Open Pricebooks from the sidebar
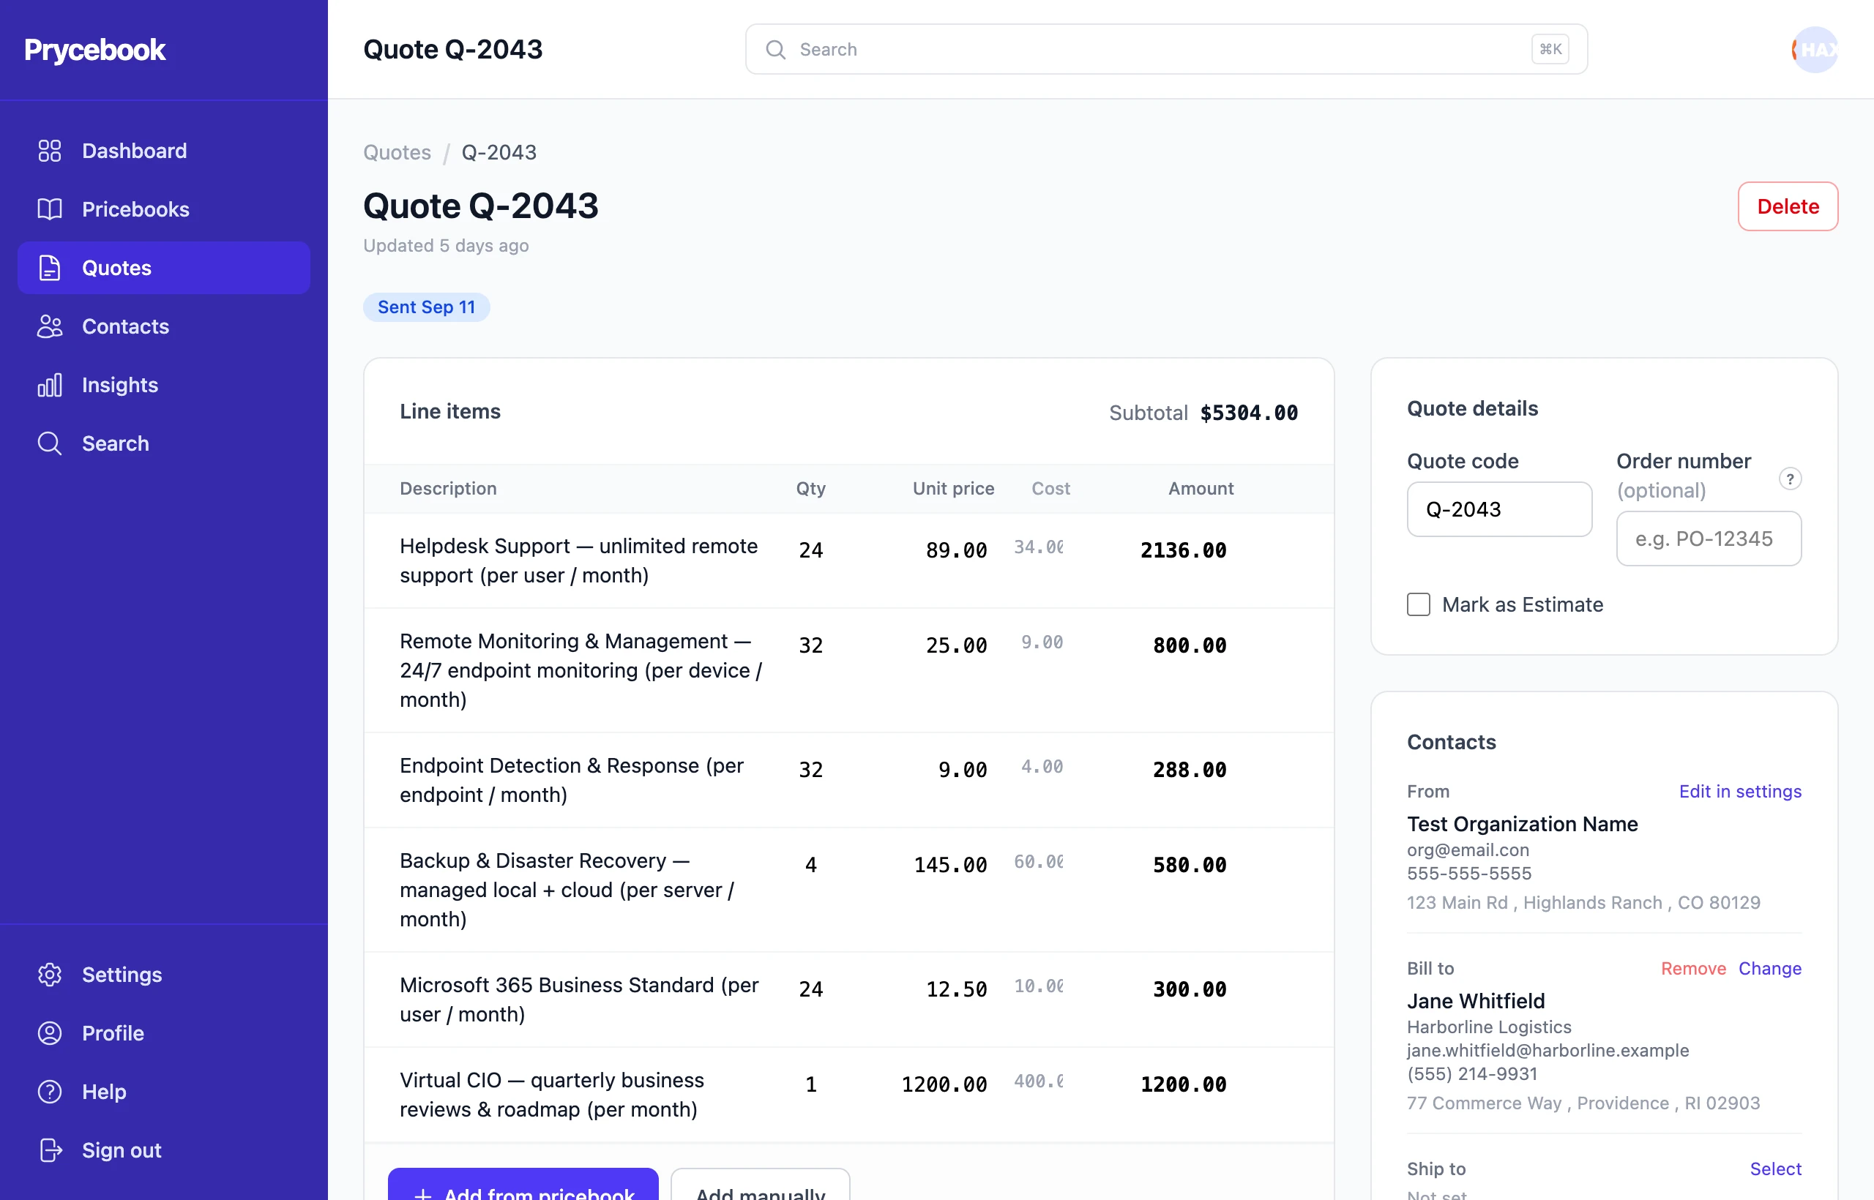The image size is (1874, 1200). tap(164, 209)
